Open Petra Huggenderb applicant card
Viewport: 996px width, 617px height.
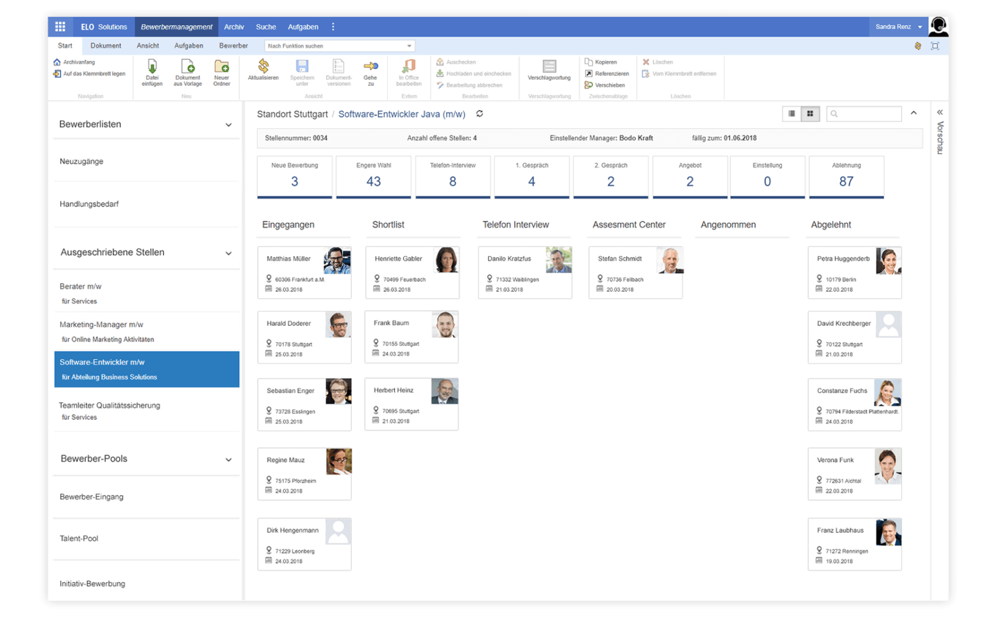click(x=854, y=272)
